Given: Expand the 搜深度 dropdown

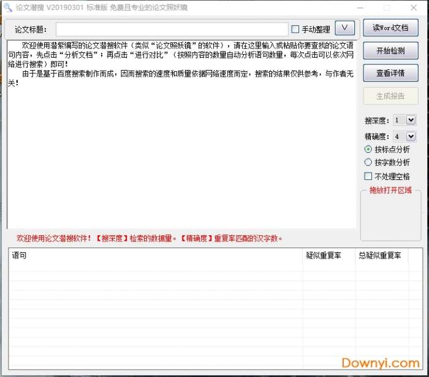Looking at the screenshot, I should pos(411,120).
